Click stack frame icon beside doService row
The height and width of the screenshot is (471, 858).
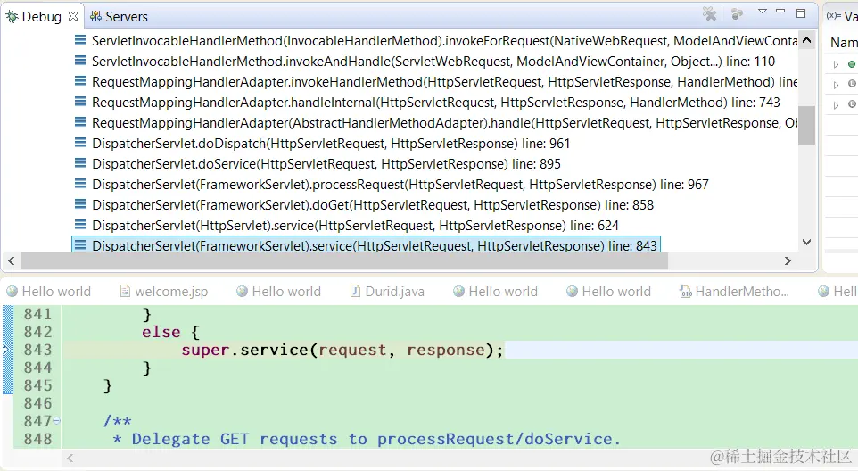[80, 163]
